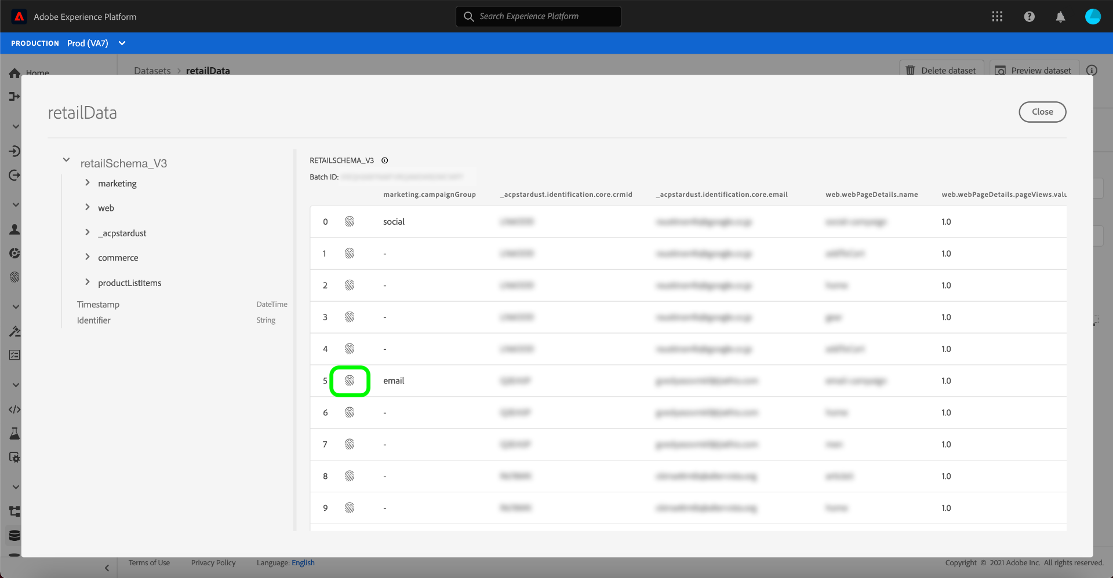Click the info icon next to Preview dataset
This screenshot has width=1113, height=578.
pos(1092,70)
